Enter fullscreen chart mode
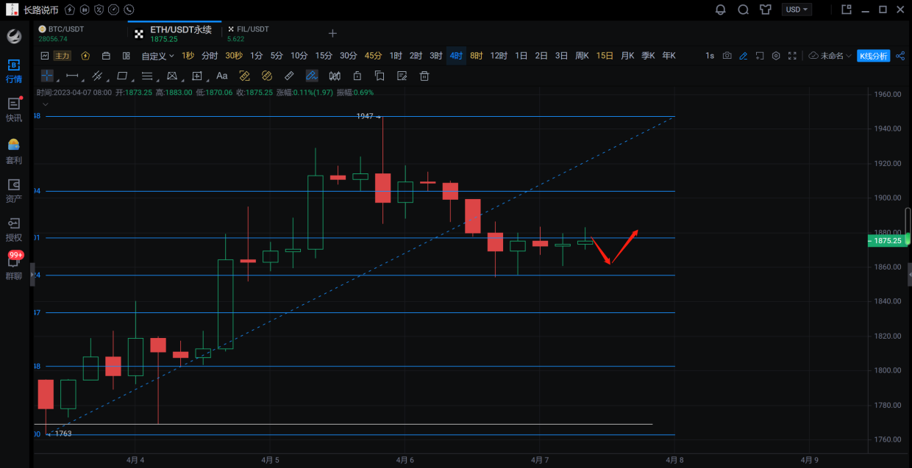This screenshot has height=468, width=912. (792, 56)
